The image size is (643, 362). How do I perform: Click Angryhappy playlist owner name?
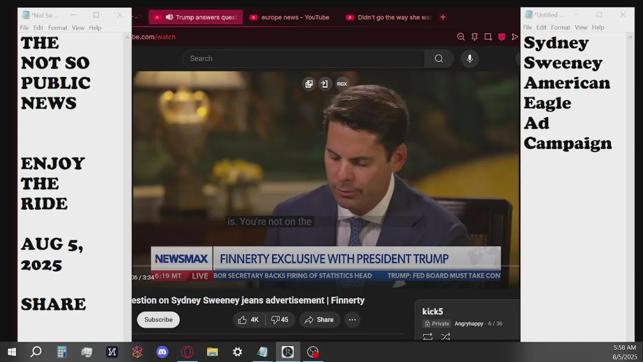pyautogui.click(x=469, y=324)
